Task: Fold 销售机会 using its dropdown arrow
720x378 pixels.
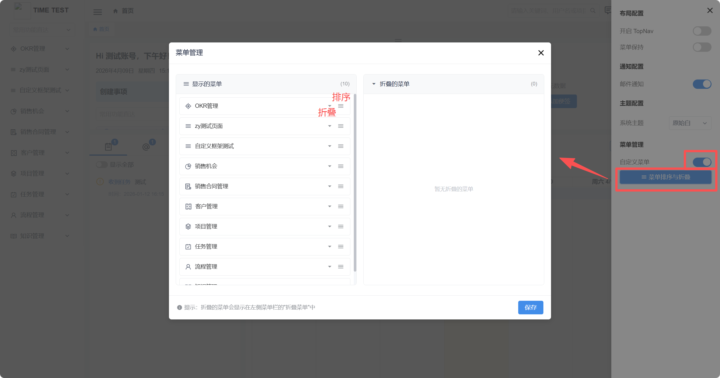Action: (x=330, y=166)
